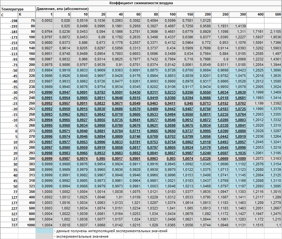Click value 1,1 in the 1000 K row
The image size is (282, 239).
pos(277,234)
